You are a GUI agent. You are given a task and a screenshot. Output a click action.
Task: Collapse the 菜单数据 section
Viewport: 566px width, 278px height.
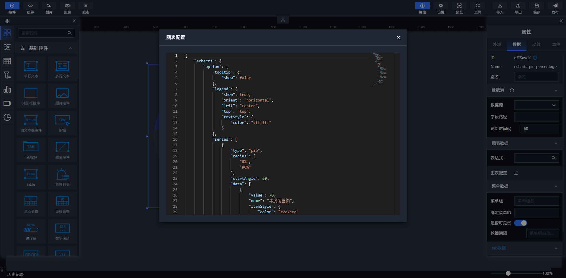(x=556, y=186)
